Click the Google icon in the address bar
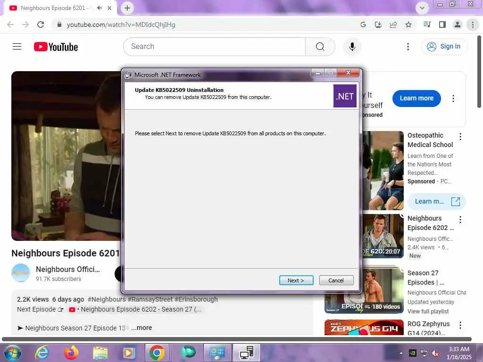 click(363, 25)
